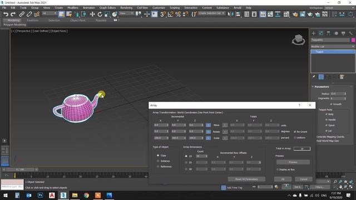The image size is (356, 200).
Task: Open the Select by Name list
Action: (x=69, y=14)
